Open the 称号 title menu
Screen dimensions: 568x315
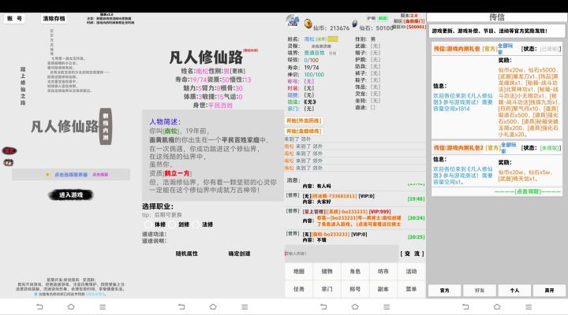[355, 289]
